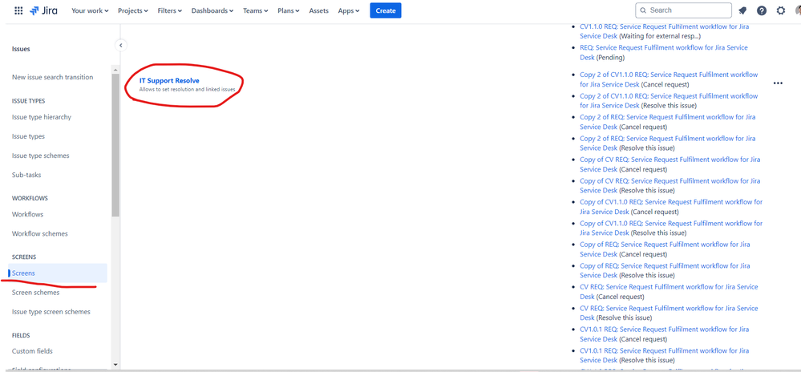Open Custom fields in sidebar
Viewport: 801px width, 372px height.
32,351
